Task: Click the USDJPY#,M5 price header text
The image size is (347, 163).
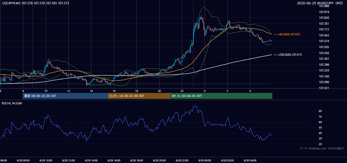Action: (35, 3)
